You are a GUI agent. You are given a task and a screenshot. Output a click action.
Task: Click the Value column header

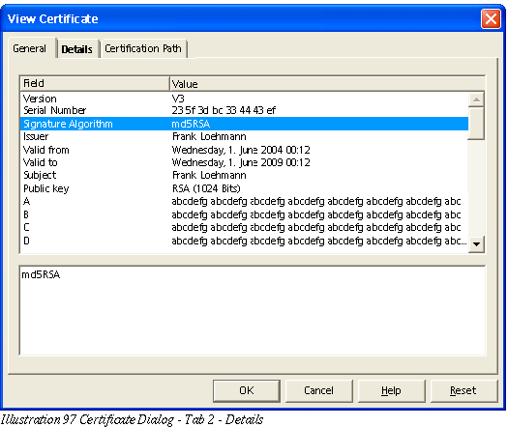[x=327, y=83]
